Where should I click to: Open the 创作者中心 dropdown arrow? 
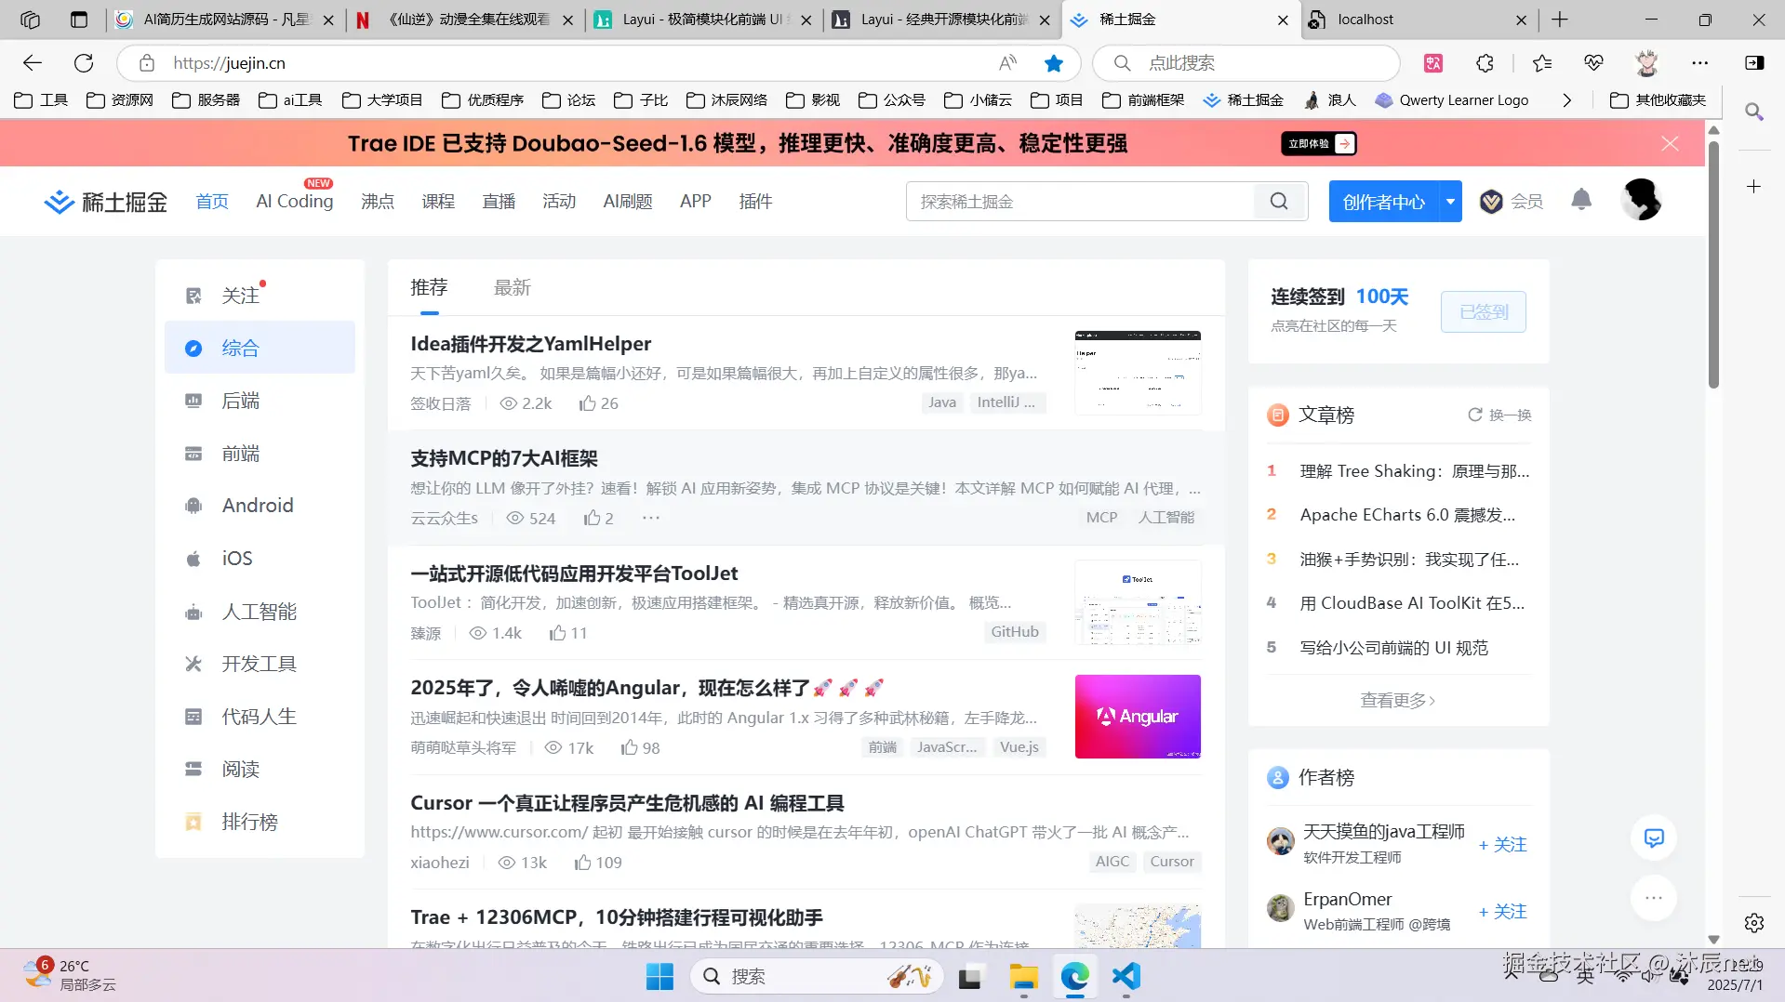coord(1447,201)
